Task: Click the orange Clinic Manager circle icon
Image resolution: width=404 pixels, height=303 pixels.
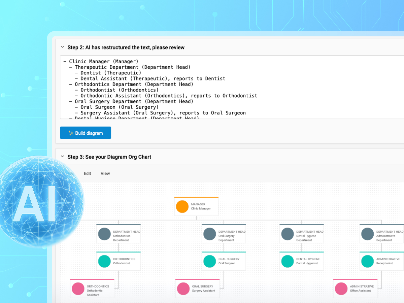Action: click(182, 206)
